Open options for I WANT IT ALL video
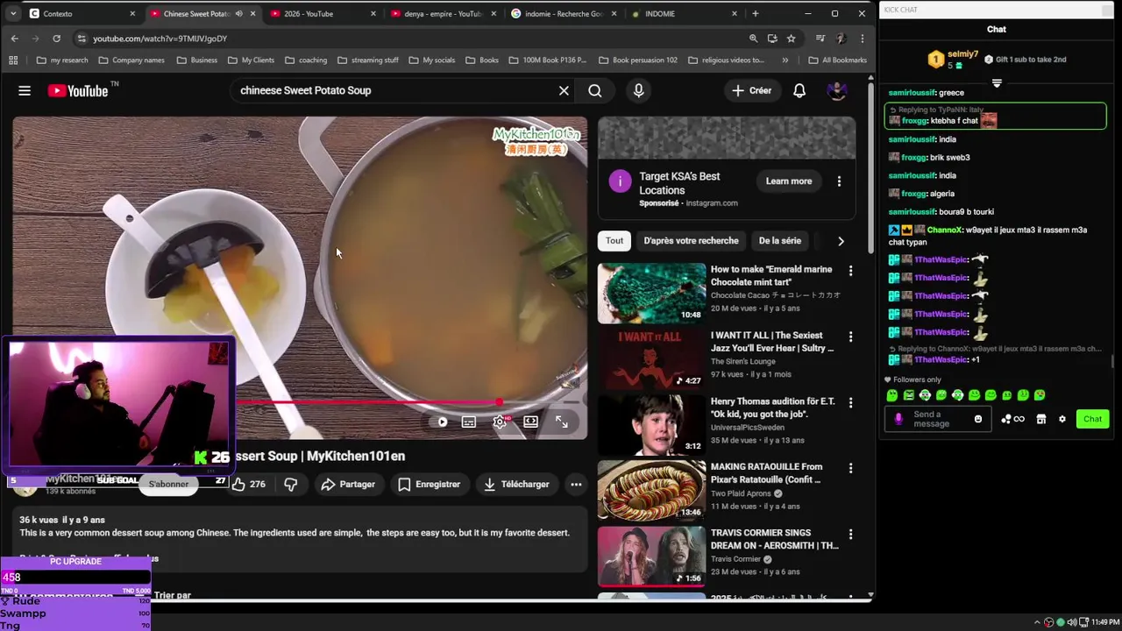Image resolution: width=1122 pixels, height=631 pixels. click(850, 337)
